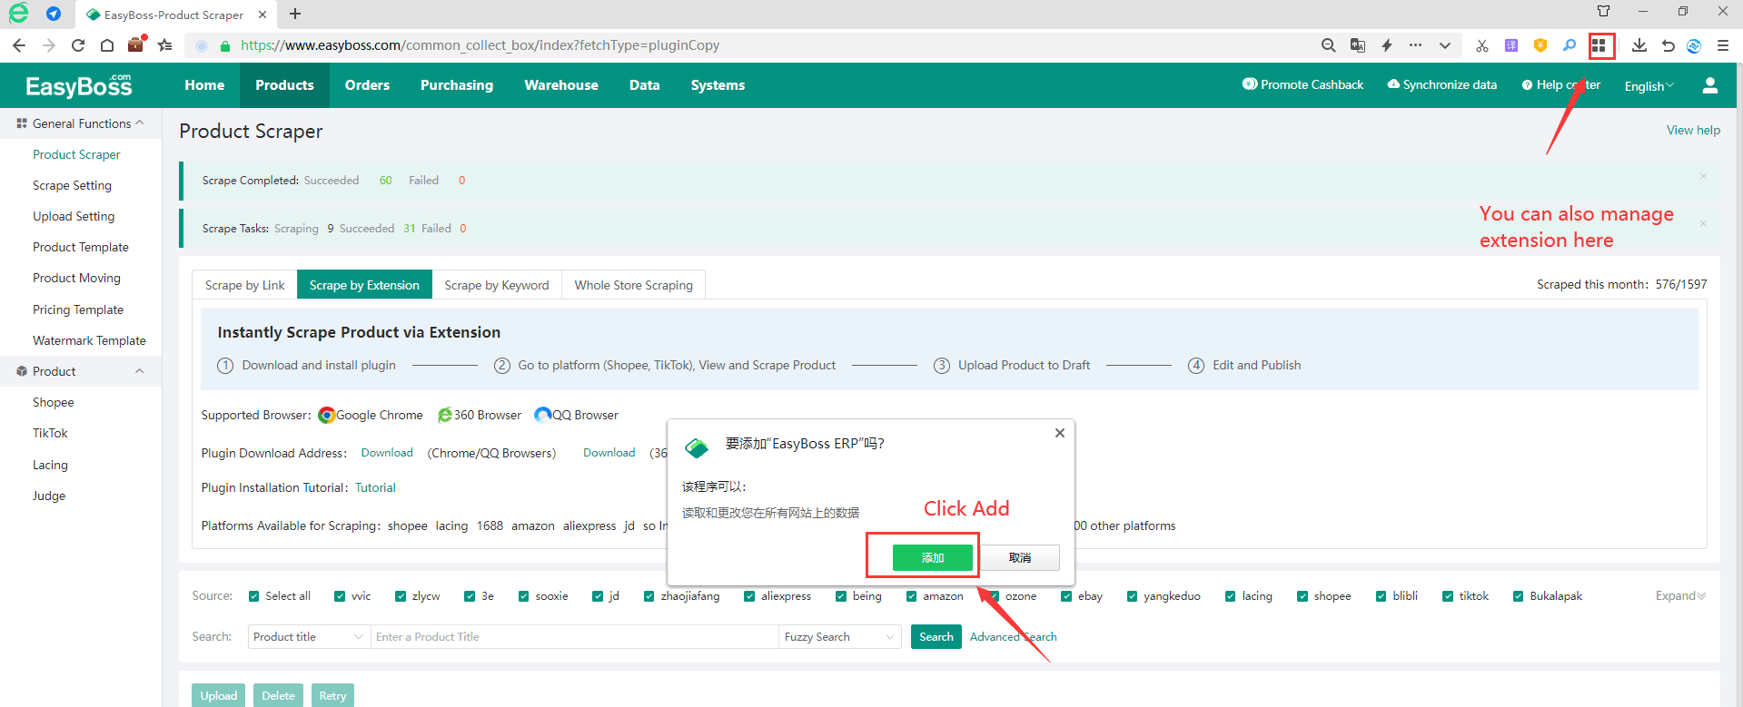This screenshot has width=1743, height=707.
Task: Click the Cancel button in dialog
Action: pyautogui.click(x=1020, y=557)
